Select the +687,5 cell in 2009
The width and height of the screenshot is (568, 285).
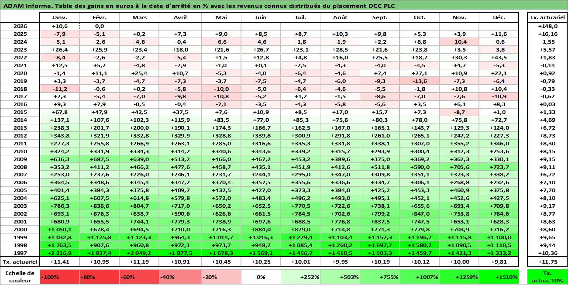pyautogui.click(x=100, y=159)
